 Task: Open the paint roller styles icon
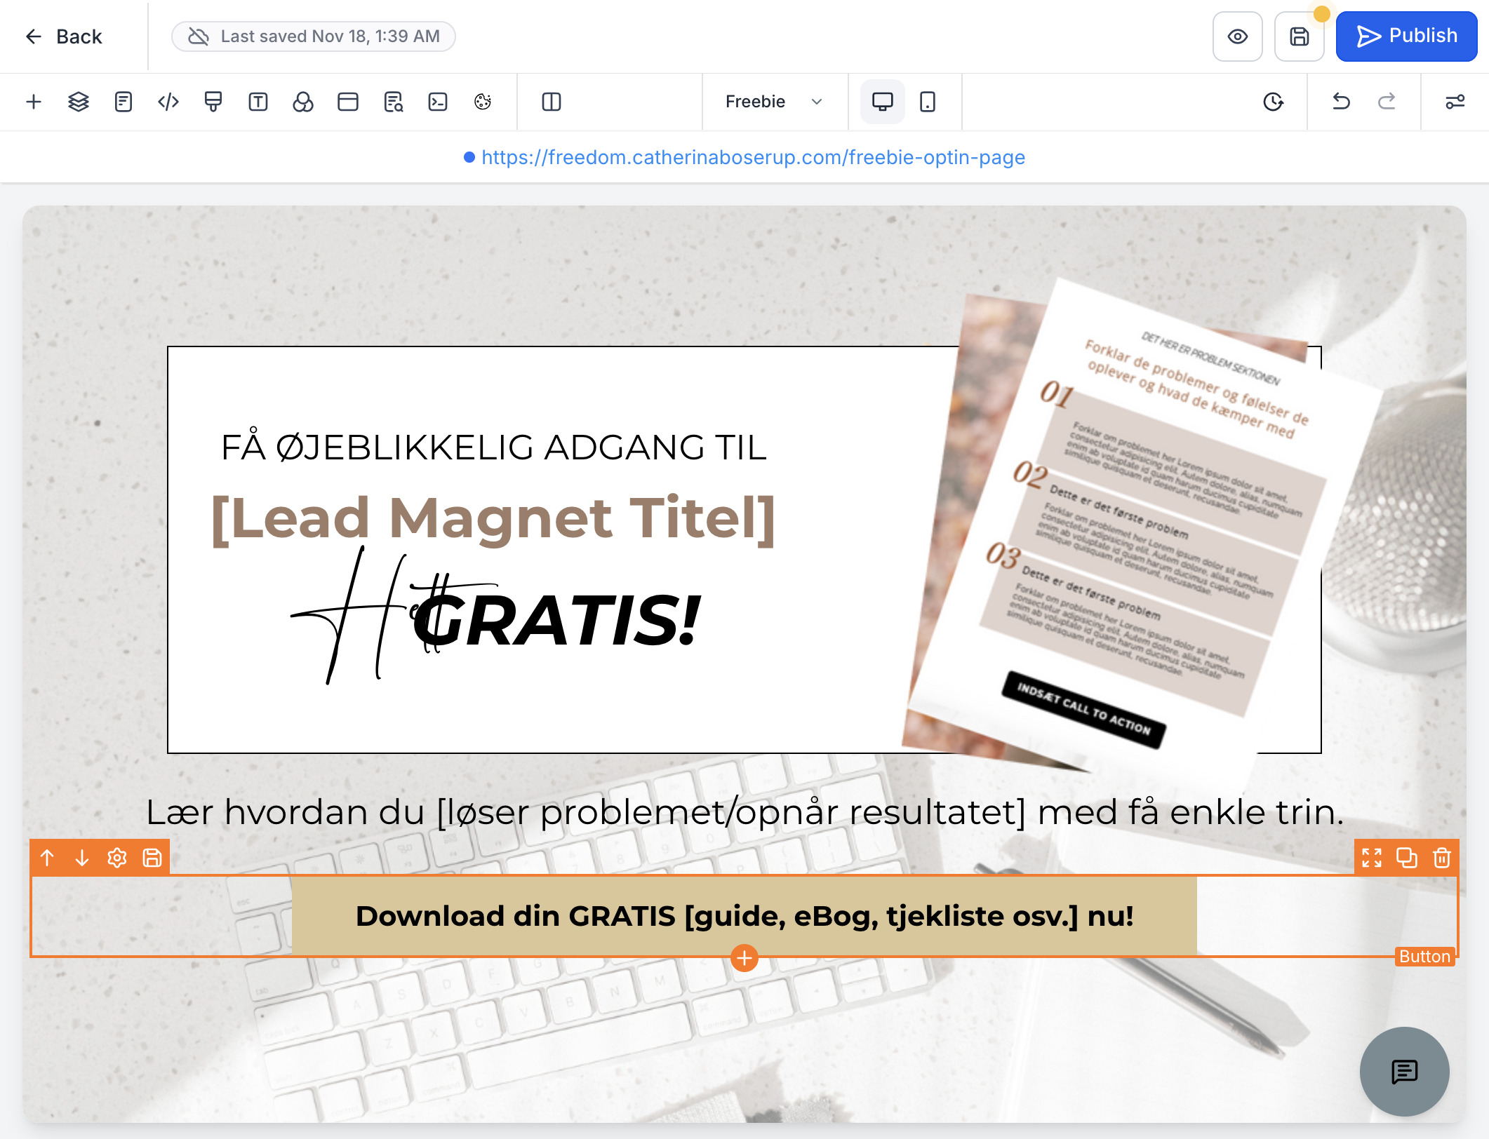pyautogui.click(x=213, y=102)
